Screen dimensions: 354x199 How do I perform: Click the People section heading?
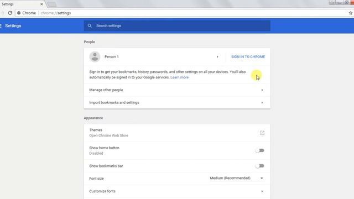click(90, 42)
